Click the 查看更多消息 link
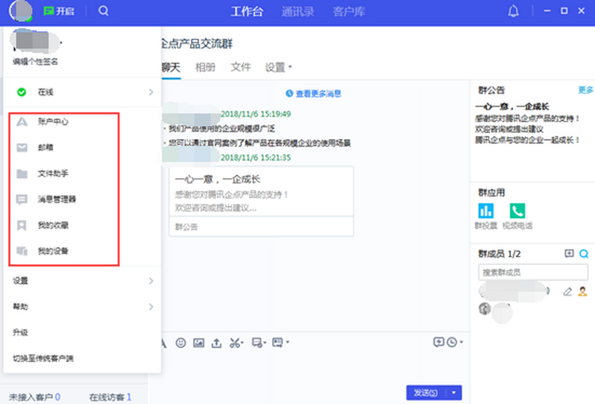Image resolution: width=595 pixels, height=404 pixels. [314, 94]
